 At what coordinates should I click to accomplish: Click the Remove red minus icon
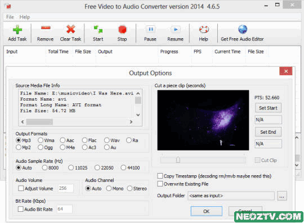click(46, 28)
